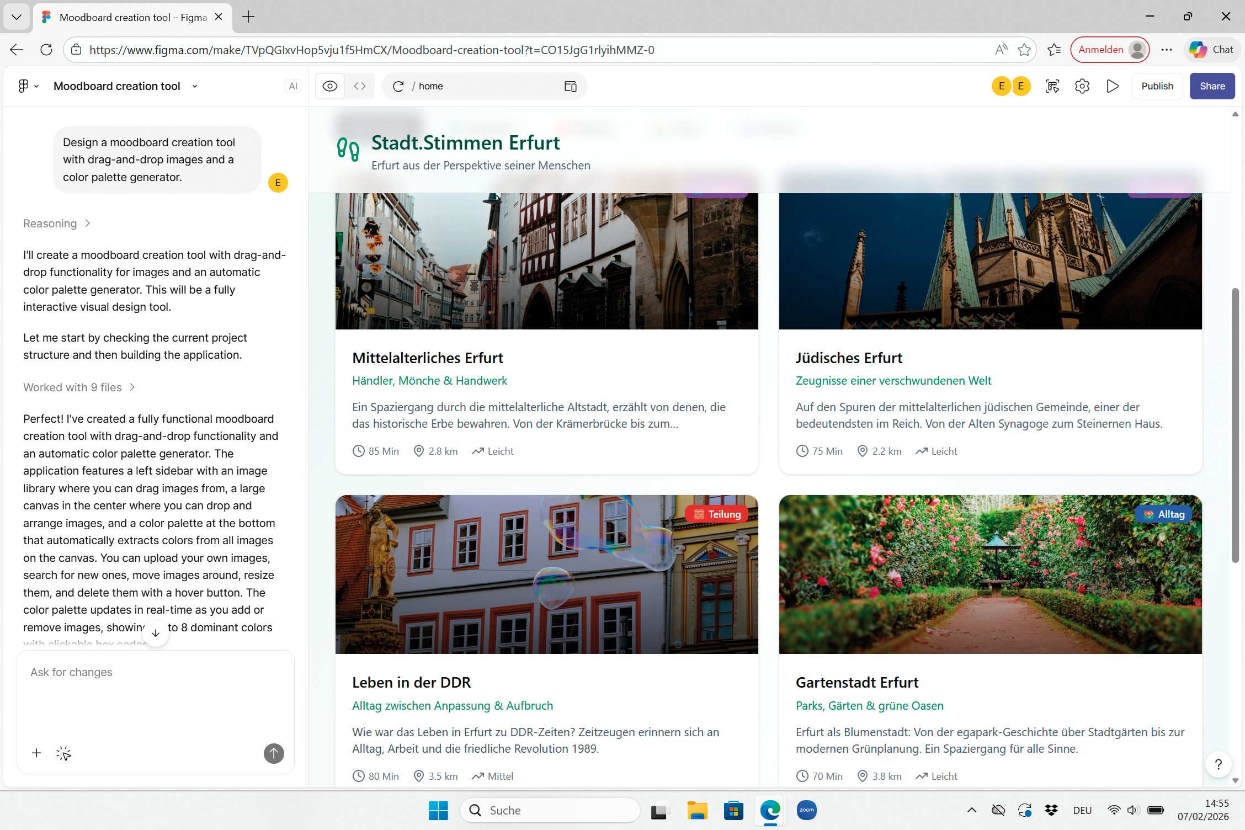Expand the Moodboard creation tool file name dropdown

click(x=195, y=86)
